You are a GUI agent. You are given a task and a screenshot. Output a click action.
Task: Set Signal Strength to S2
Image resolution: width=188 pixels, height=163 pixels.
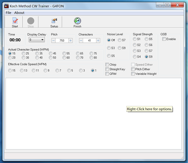135,45
